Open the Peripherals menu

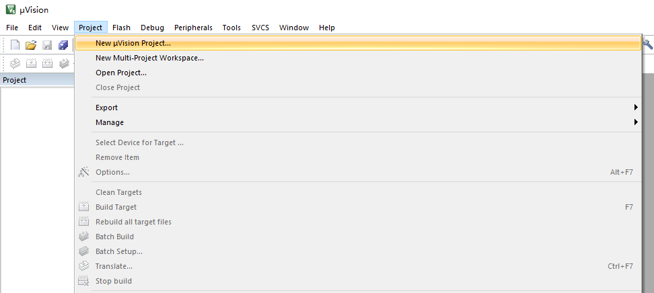pyautogui.click(x=193, y=28)
